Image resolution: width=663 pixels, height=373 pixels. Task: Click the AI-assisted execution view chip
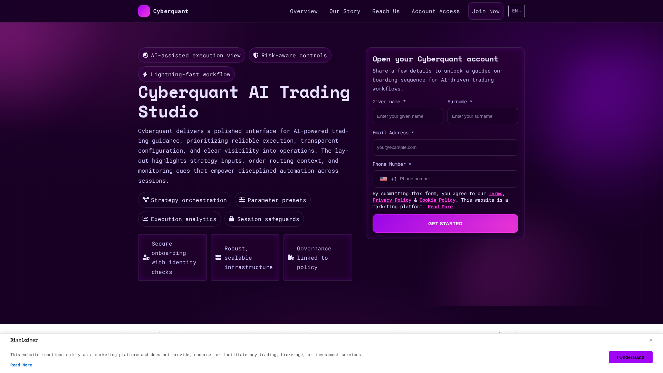(x=192, y=55)
